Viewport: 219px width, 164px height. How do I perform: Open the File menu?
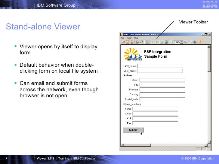pyautogui.click(x=123, y=38)
